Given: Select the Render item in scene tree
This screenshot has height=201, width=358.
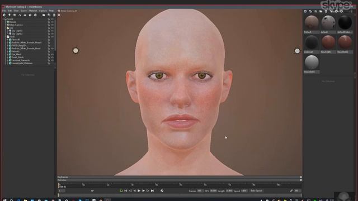Looking at the screenshot, I should [x=13, y=22].
